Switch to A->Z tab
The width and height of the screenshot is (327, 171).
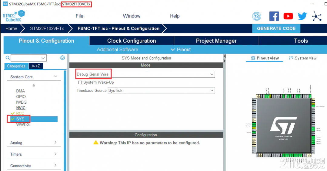(x=36, y=66)
